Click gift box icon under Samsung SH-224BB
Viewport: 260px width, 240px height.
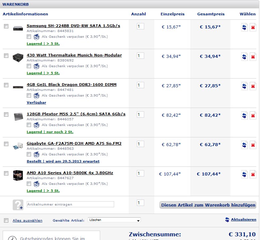[36, 37]
